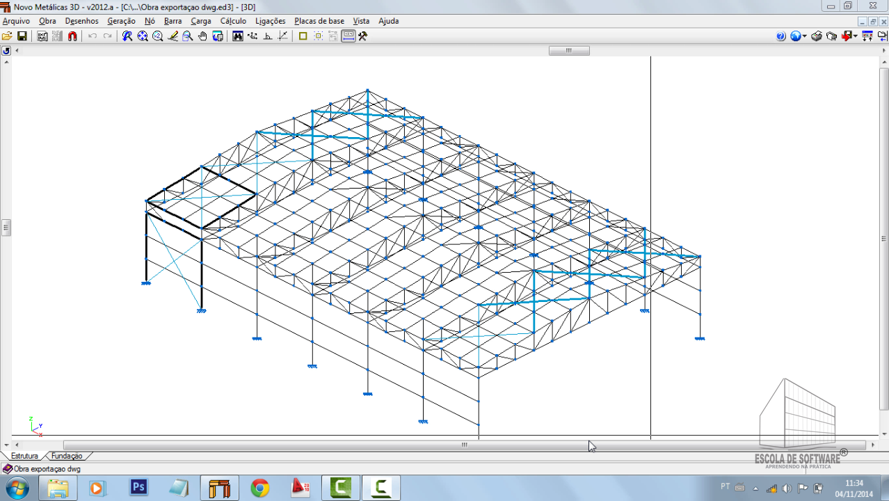Screen dimensions: 889x501
Task: Open the Placas de base menu
Action: pos(319,21)
